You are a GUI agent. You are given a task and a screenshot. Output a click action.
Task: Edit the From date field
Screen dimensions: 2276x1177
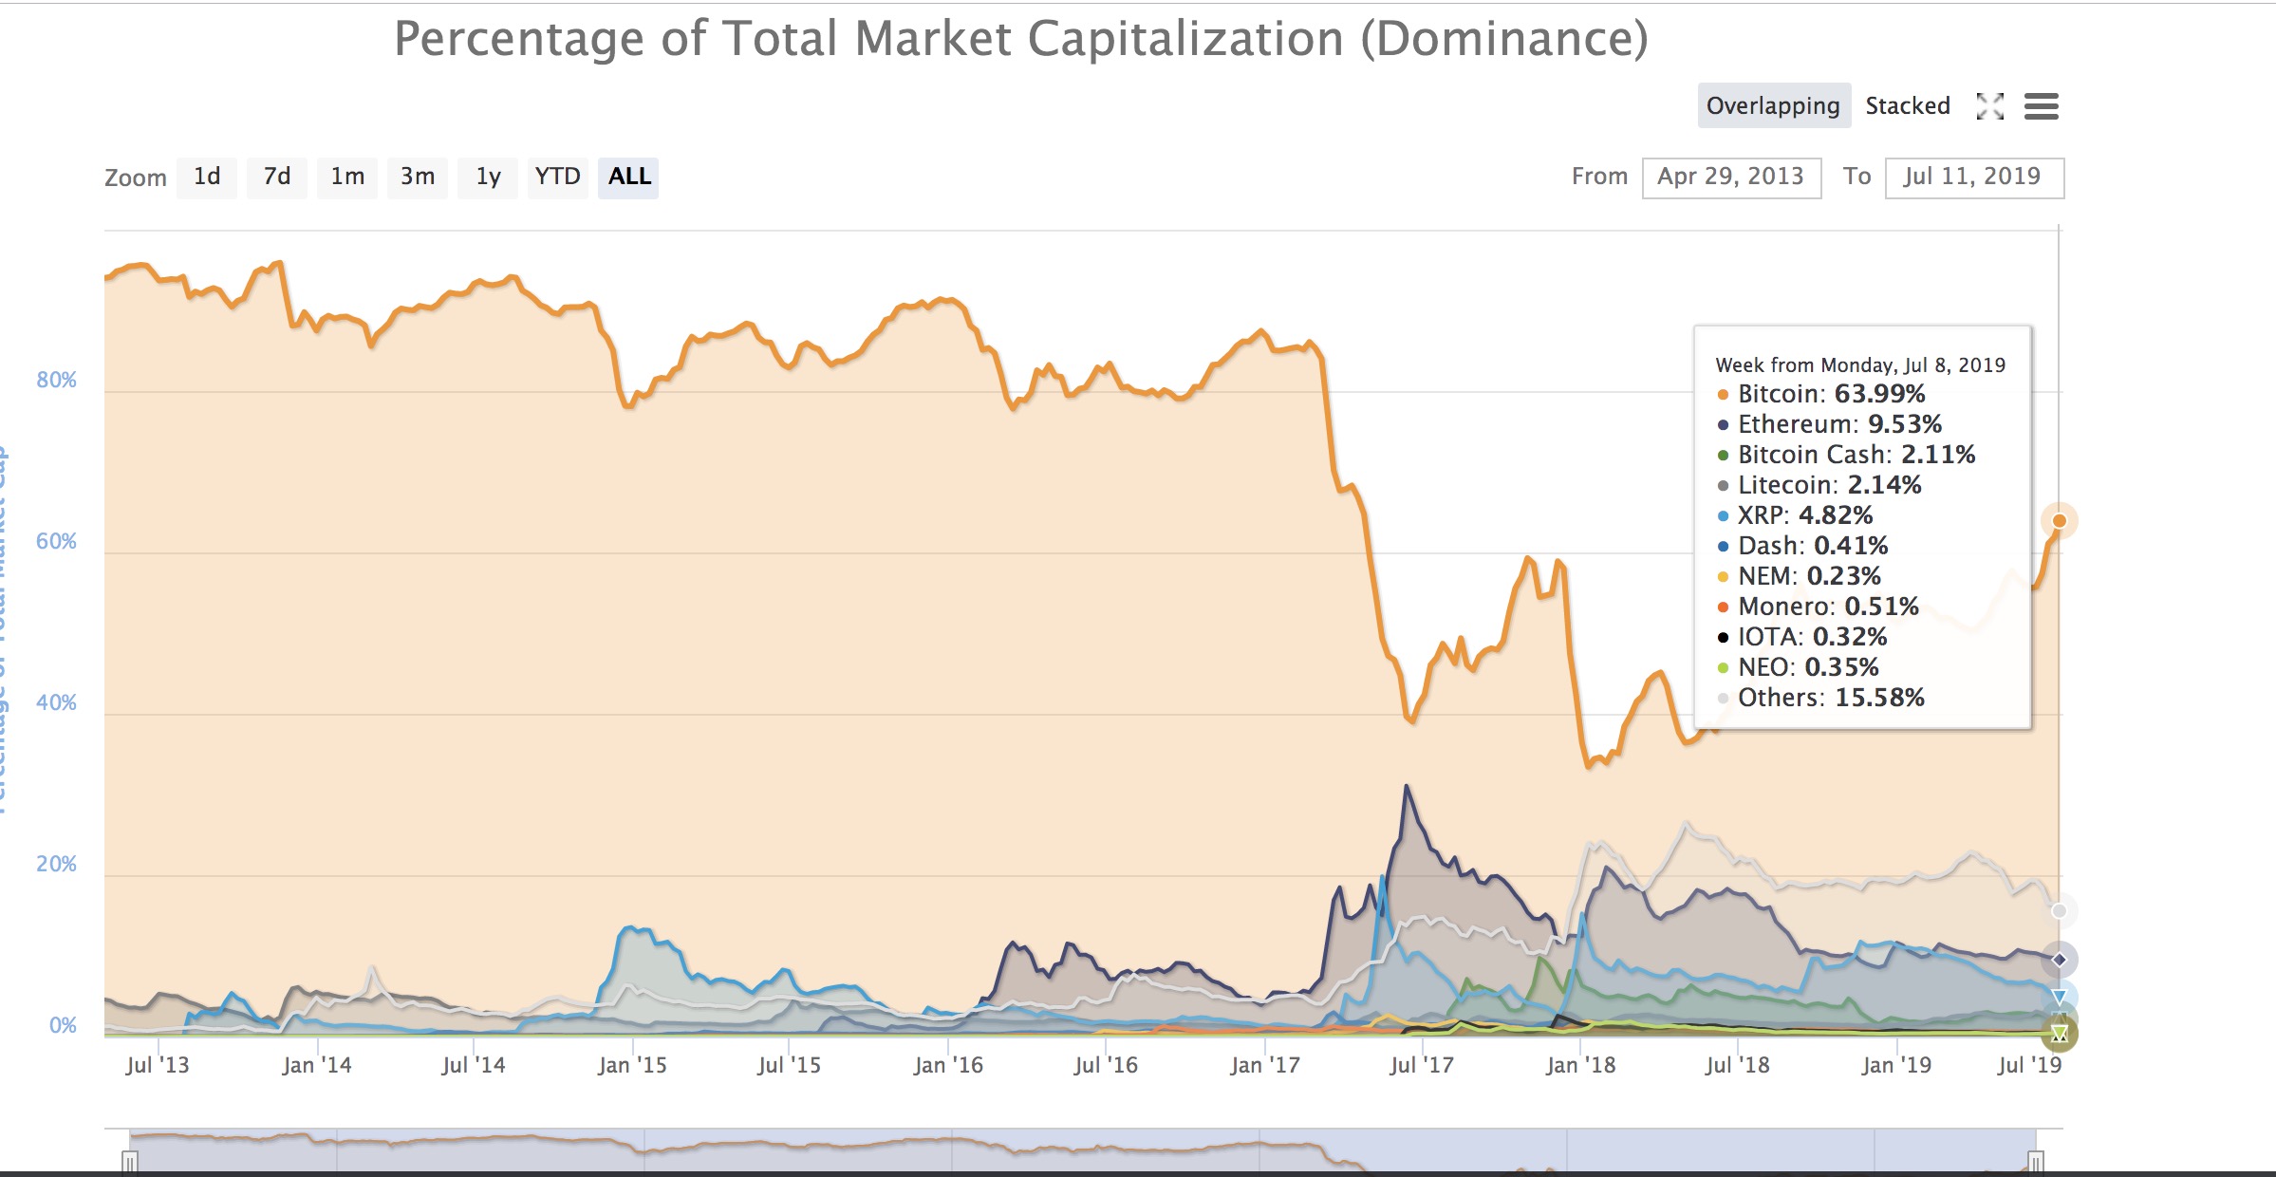1731,177
